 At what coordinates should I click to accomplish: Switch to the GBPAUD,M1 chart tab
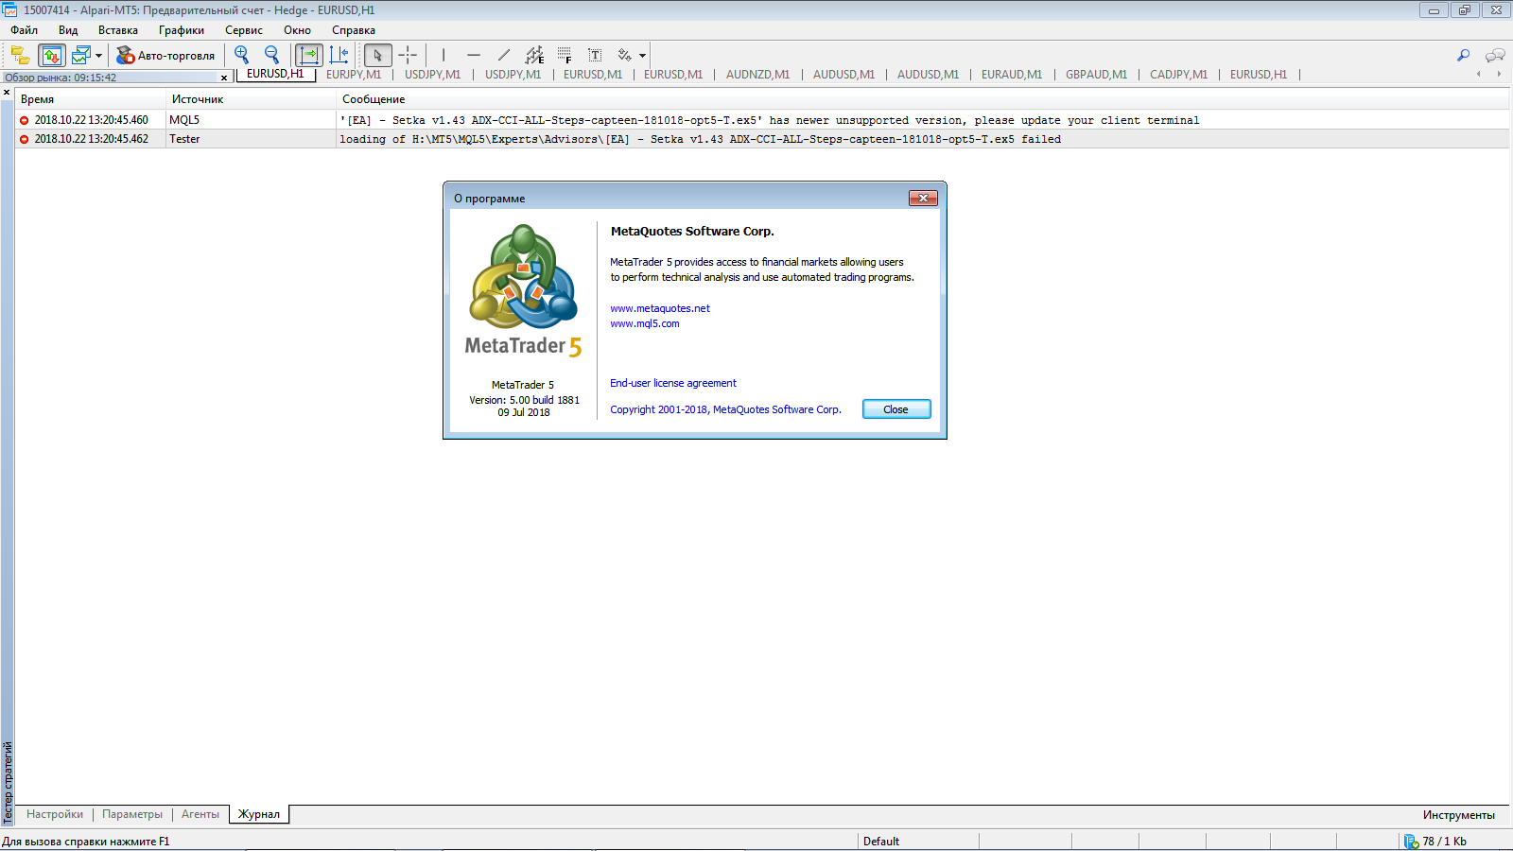1096,74
